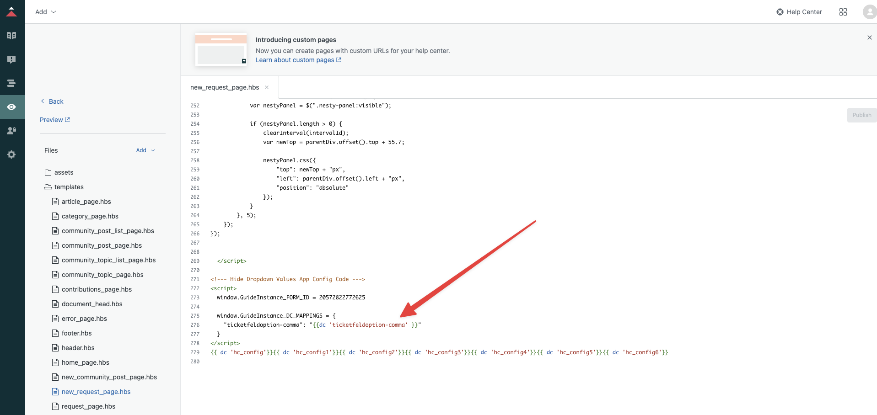Open request_page.hbs file
Image resolution: width=877 pixels, height=415 pixels.
click(x=84, y=406)
